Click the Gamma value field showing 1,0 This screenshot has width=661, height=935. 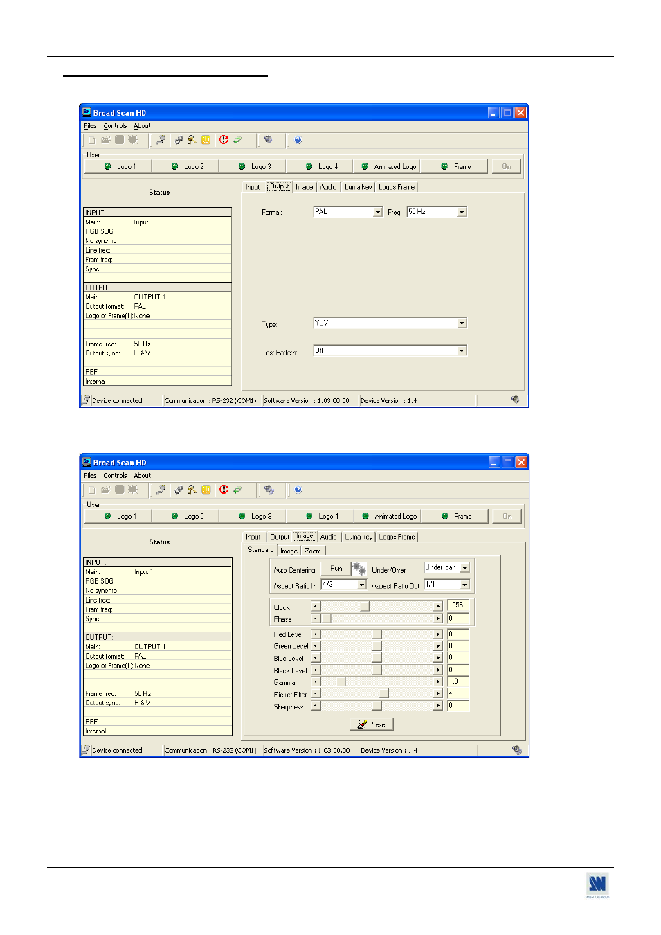(458, 682)
